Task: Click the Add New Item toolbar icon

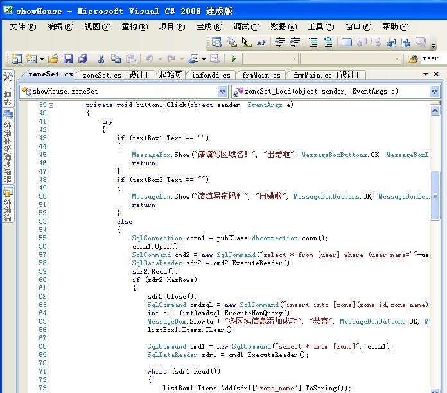Action: click(31, 59)
